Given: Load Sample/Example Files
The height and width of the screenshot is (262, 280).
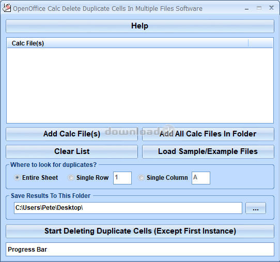Looking at the screenshot, I should [x=208, y=151].
